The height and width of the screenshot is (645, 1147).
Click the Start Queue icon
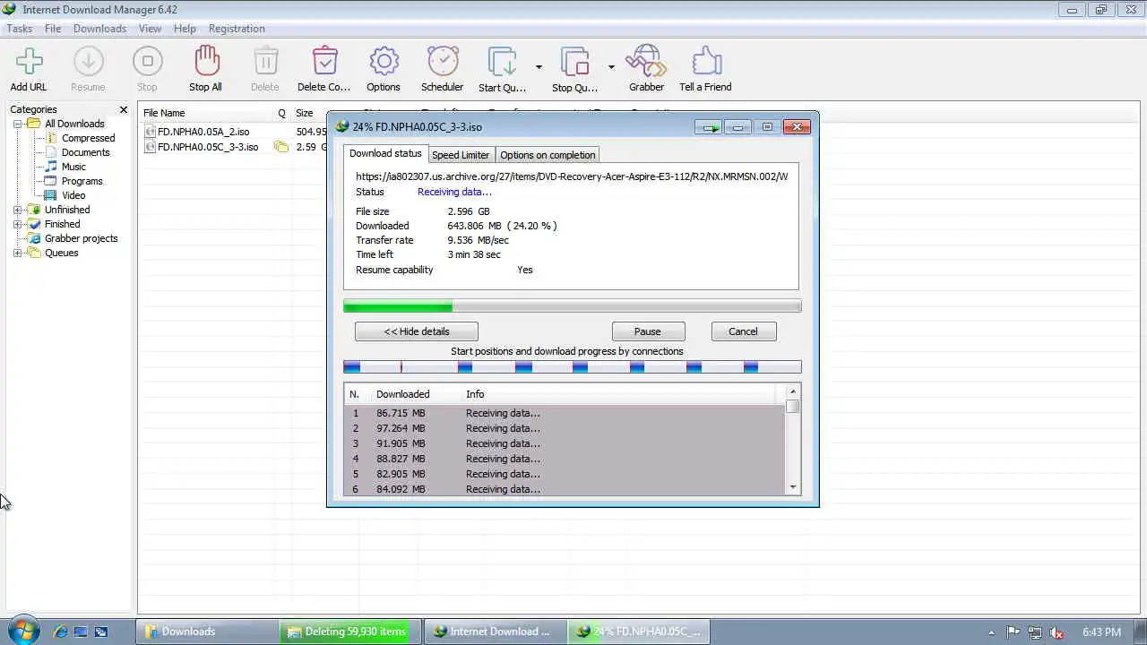point(502,69)
